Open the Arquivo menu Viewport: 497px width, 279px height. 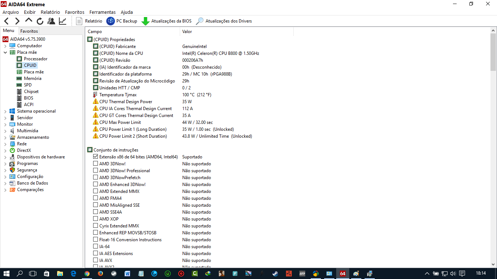click(11, 12)
